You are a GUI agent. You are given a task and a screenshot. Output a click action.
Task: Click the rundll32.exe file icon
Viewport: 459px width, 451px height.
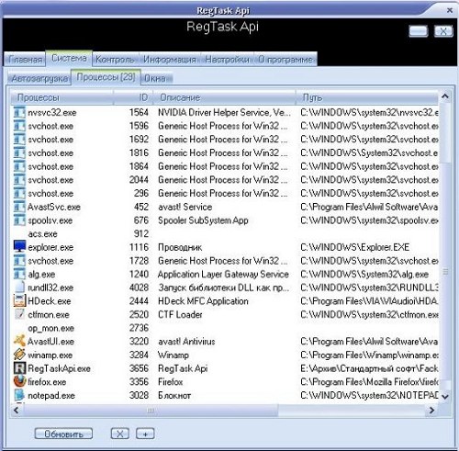coord(19,288)
